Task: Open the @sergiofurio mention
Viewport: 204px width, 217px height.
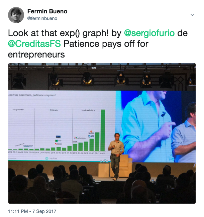Action: point(149,33)
